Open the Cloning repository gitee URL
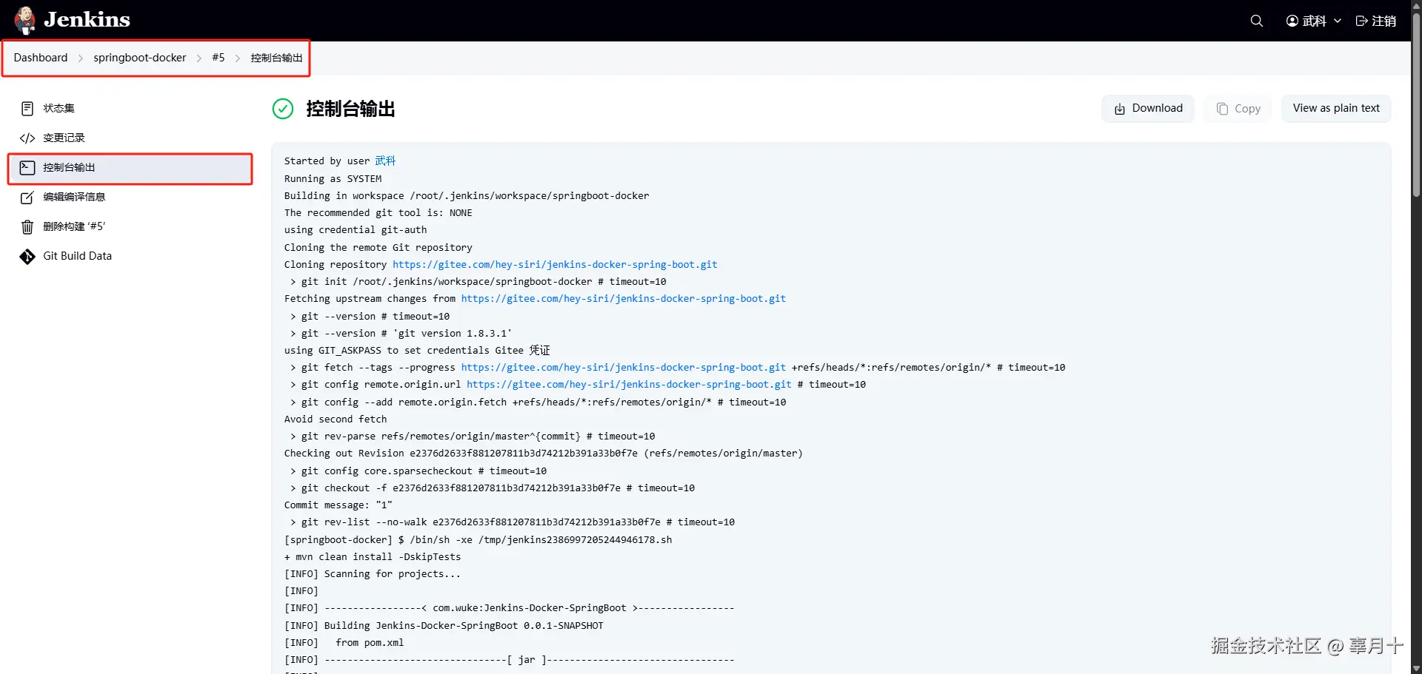 point(554,265)
